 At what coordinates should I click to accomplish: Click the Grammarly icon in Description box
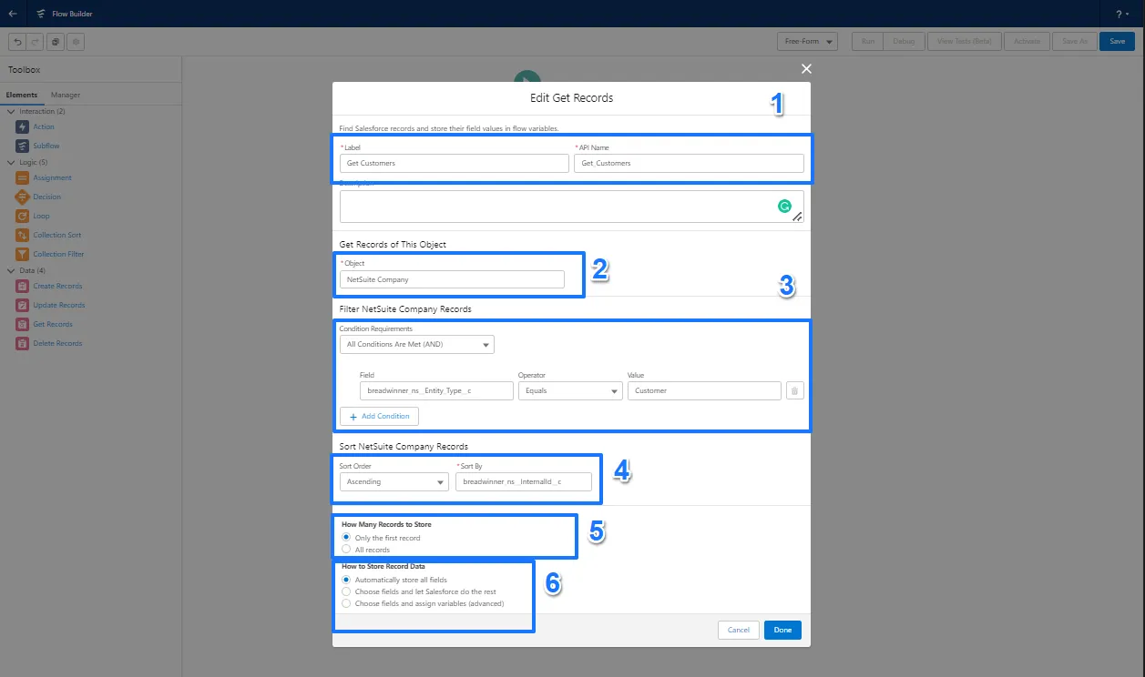click(784, 207)
